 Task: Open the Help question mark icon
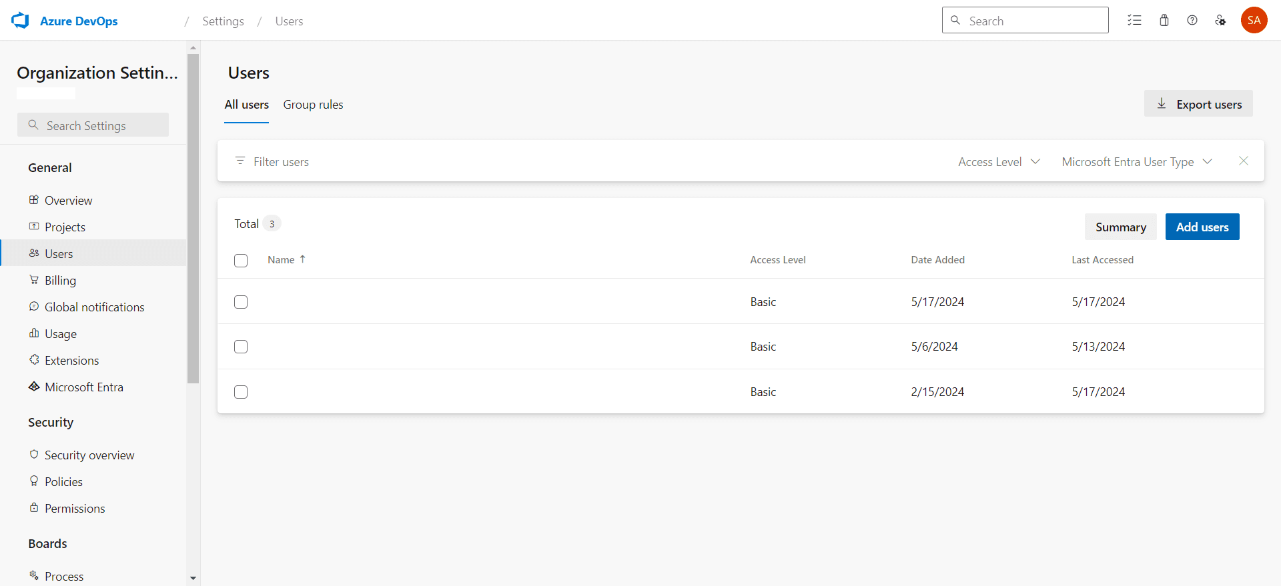(x=1192, y=21)
